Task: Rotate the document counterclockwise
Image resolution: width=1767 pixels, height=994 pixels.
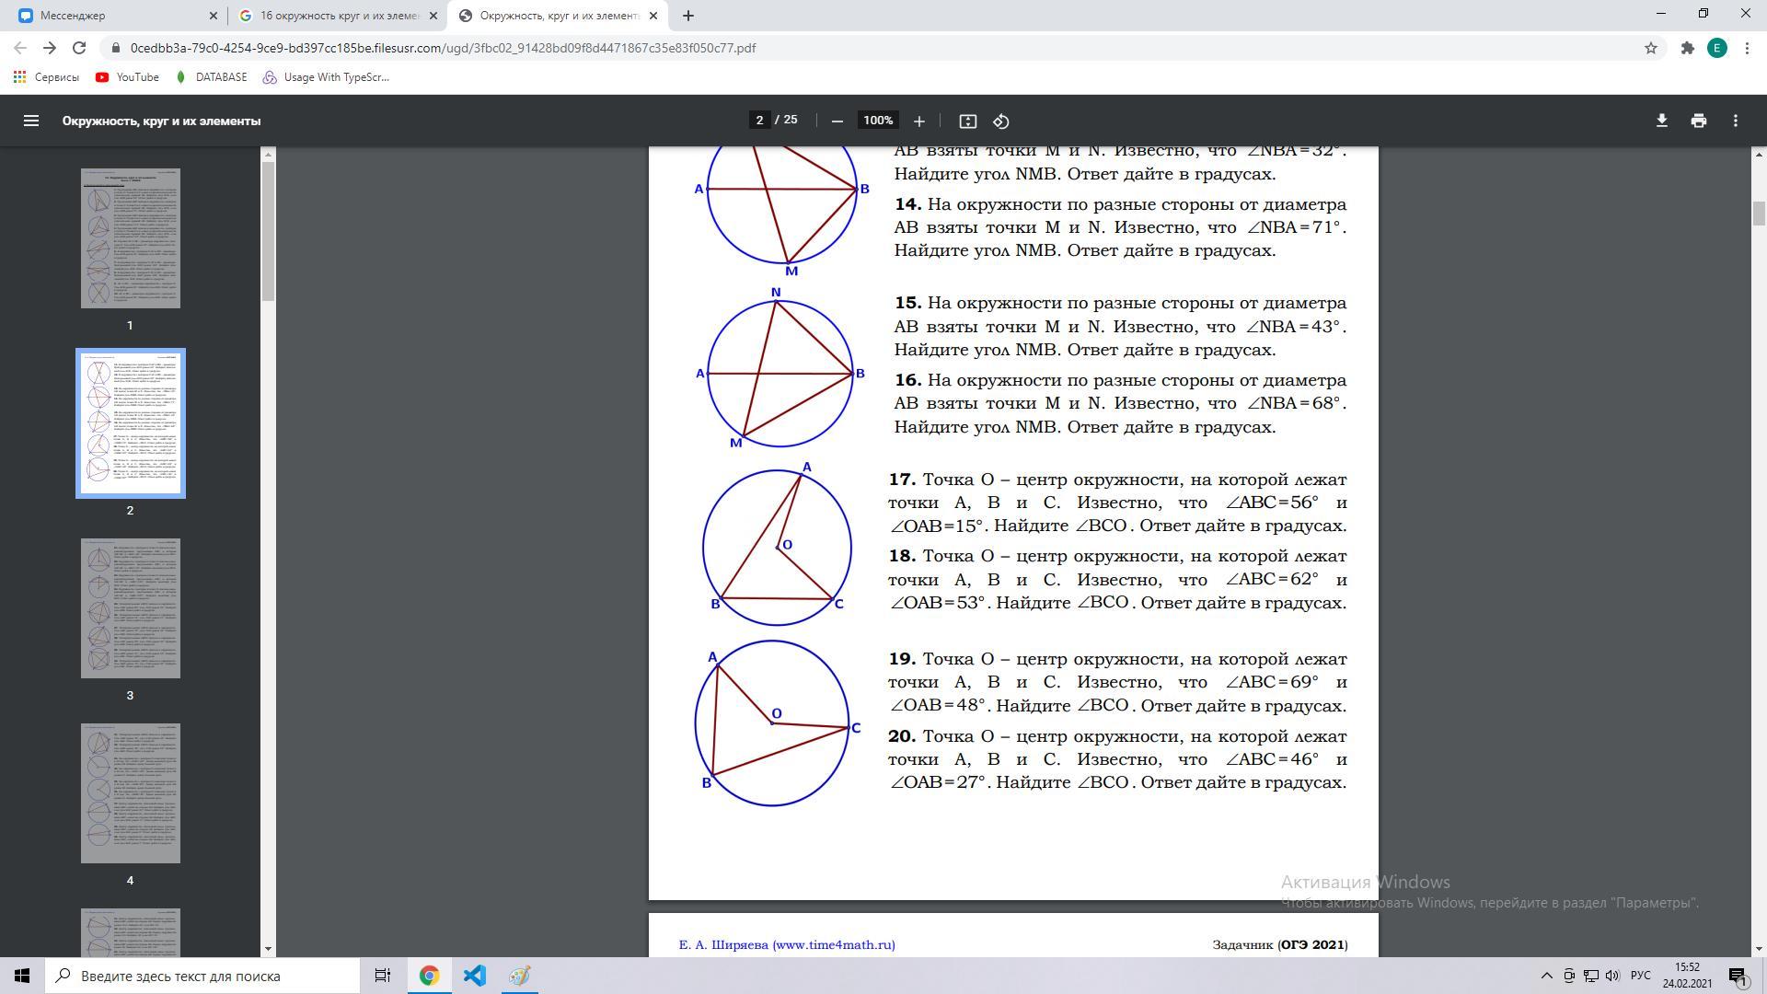Action: point(1001,121)
